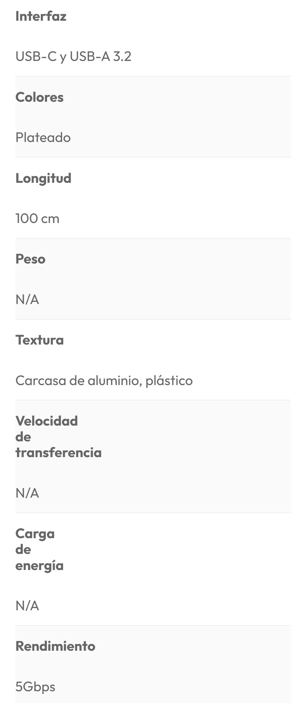This screenshot has height=703, width=306.
Task: Click the Carga de energía heading
Action: tap(35, 534)
